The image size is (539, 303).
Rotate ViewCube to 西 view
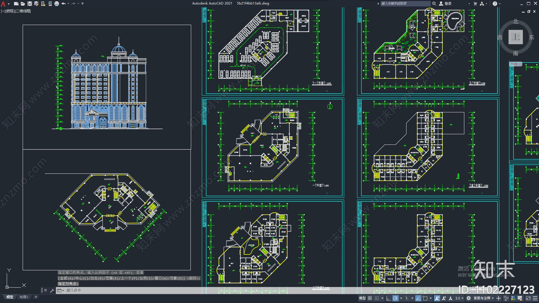(500, 37)
